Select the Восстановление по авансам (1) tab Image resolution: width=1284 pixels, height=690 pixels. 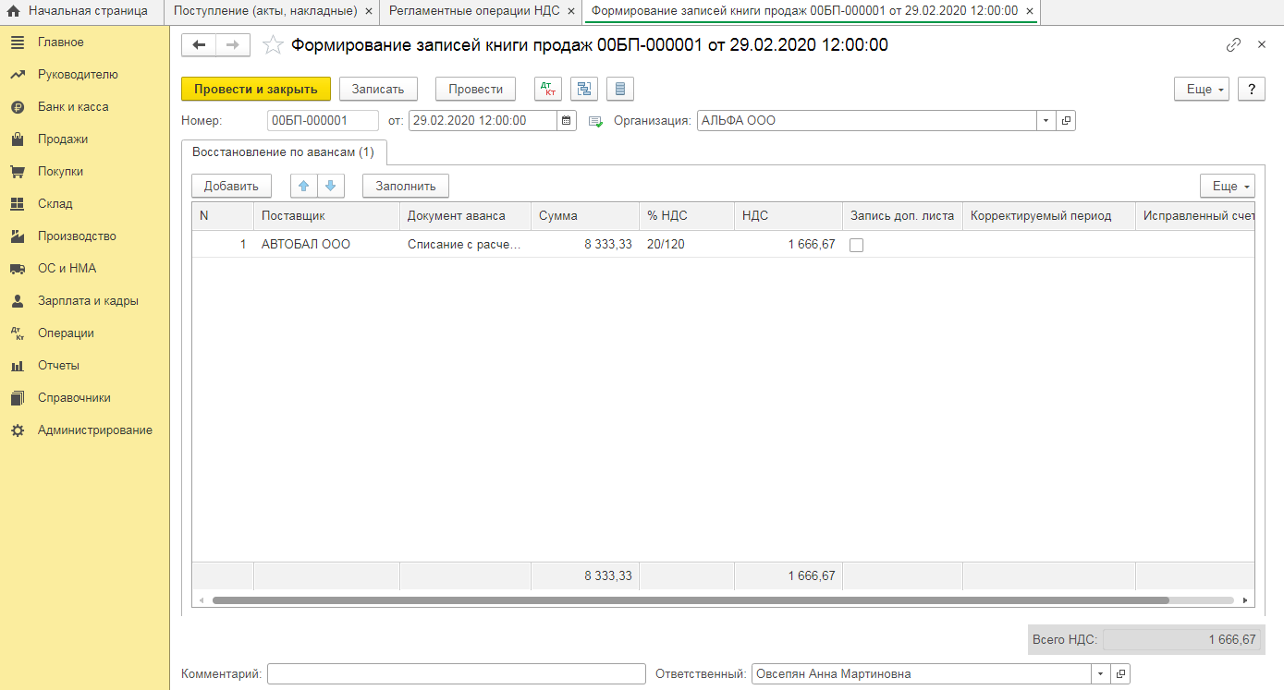[283, 151]
